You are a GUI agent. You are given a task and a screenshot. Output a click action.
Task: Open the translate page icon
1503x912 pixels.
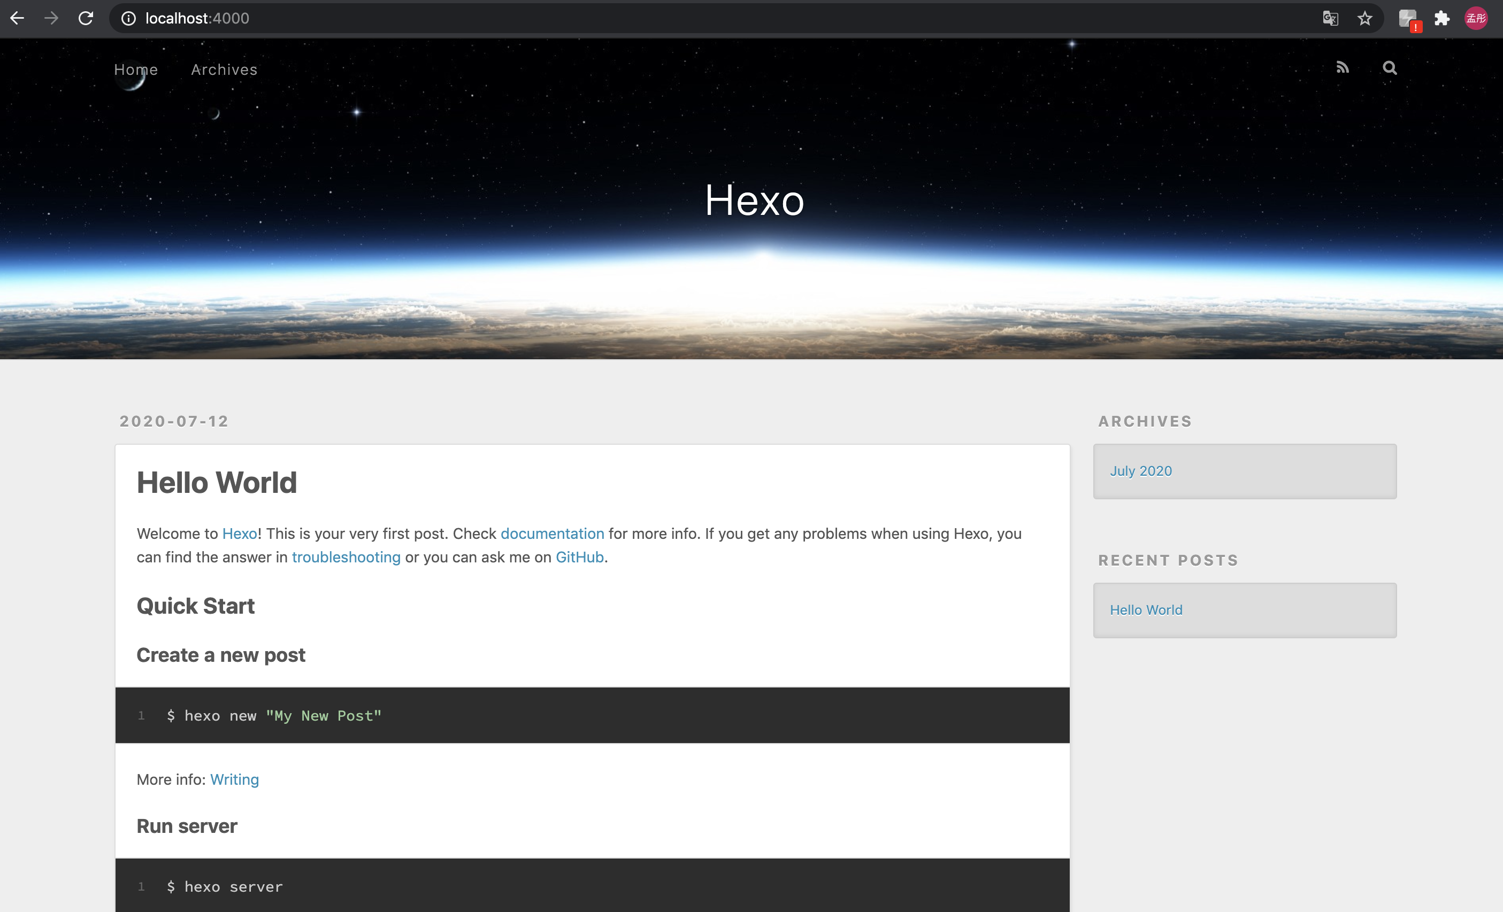click(x=1330, y=18)
